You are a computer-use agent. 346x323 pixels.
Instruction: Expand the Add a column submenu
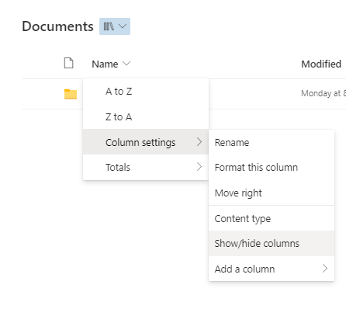pyautogui.click(x=272, y=269)
